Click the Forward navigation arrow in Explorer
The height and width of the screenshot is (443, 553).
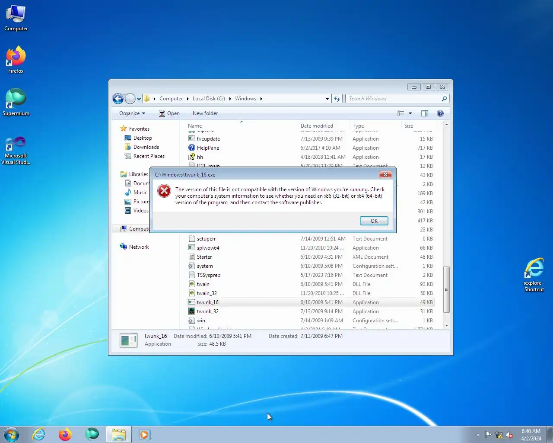pos(130,99)
